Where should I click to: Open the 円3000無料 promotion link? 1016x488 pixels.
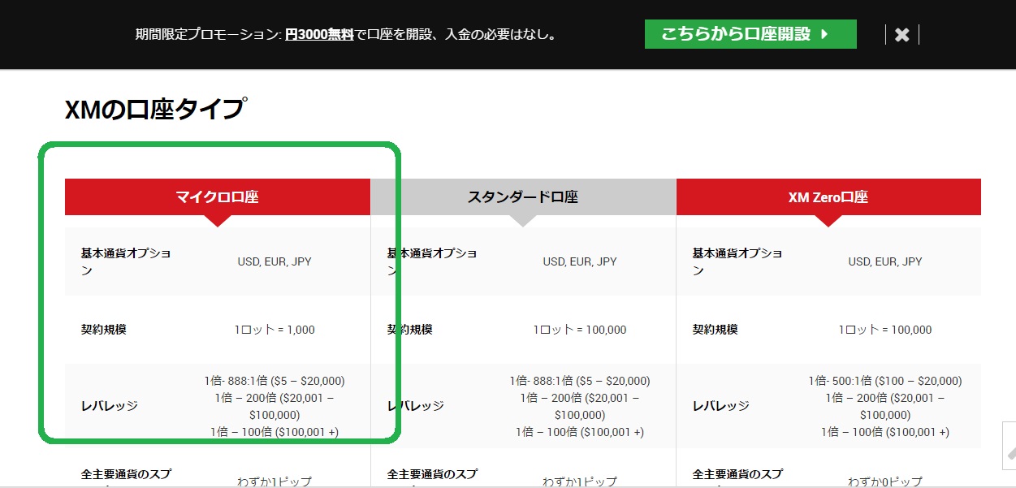319,35
